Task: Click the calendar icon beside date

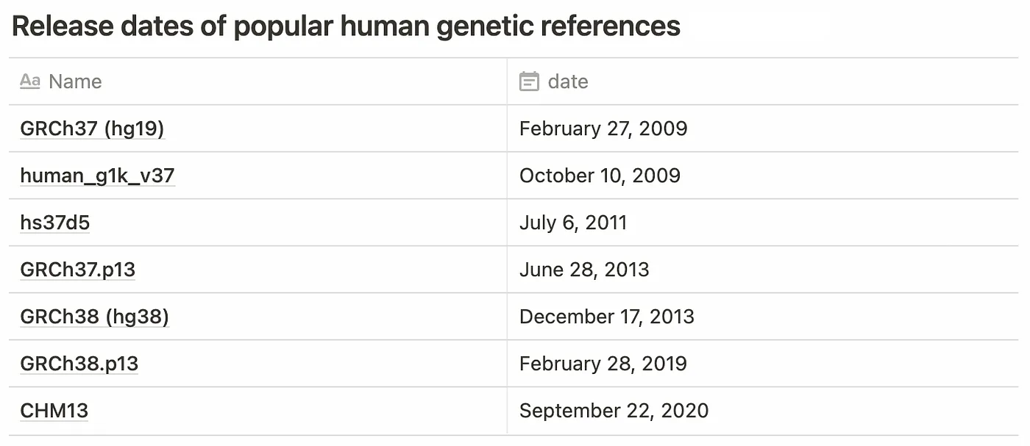Action: tap(529, 81)
